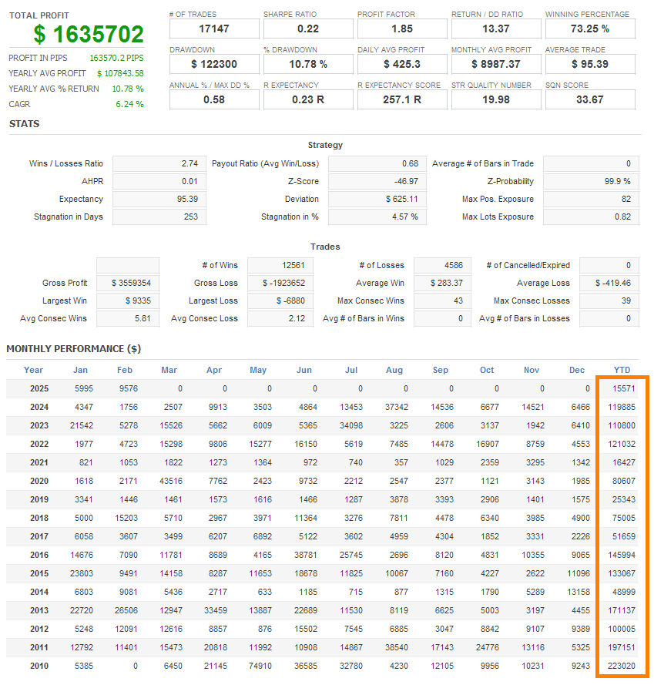Select the Largest Loss field $ -6880
The width and height of the screenshot is (654, 685).
(280, 301)
